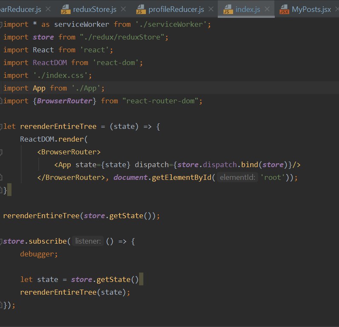
Task: Switch to the profileReducer.js tab
Action: click(x=176, y=9)
